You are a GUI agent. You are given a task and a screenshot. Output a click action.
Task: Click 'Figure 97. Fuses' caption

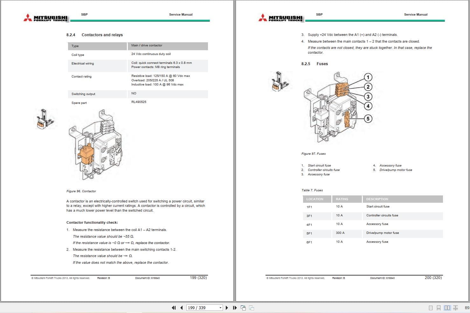[x=314, y=154]
